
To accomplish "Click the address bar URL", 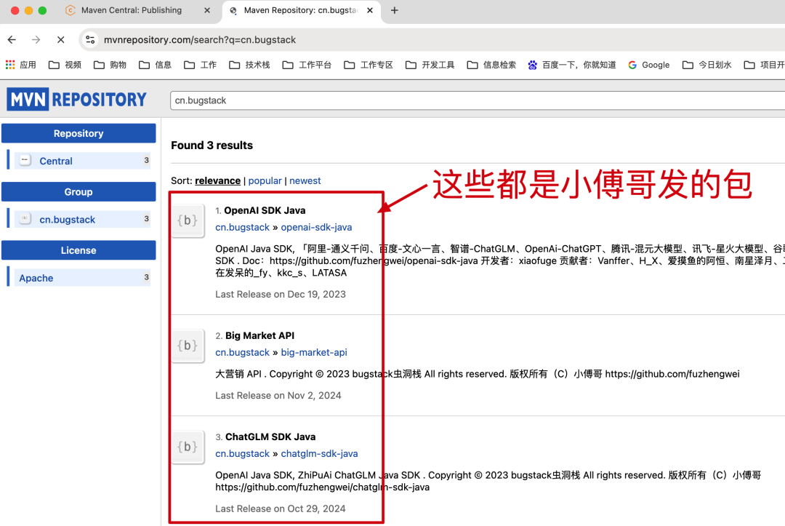I will point(200,39).
